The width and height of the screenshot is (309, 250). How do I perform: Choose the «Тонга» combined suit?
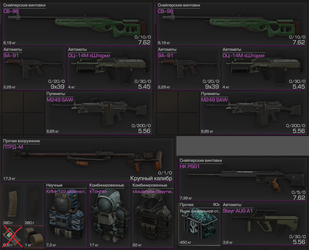pos(109,215)
